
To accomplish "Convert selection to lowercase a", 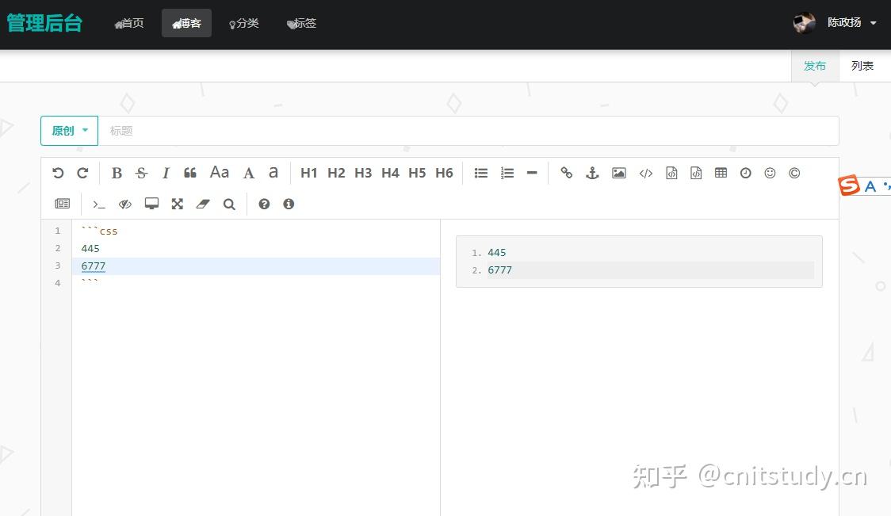I will point(273,172).
